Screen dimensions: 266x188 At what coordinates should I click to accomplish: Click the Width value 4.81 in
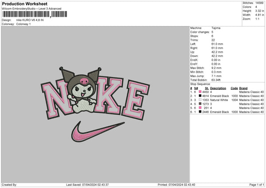tap(259, 15)
